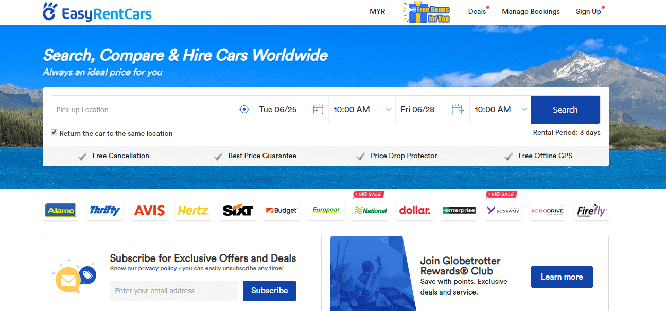The height and width of the screenshot is (311, 666).
Task: Click the Learn more button
Action: tap(562, 277)
